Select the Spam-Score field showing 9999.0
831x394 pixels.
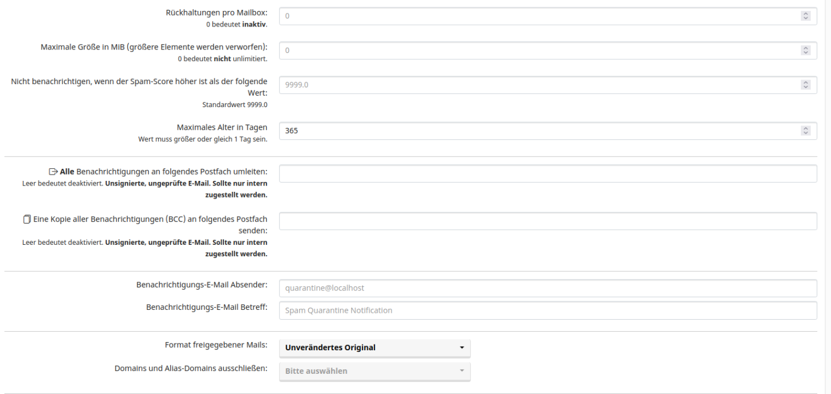tap(537, 85)
